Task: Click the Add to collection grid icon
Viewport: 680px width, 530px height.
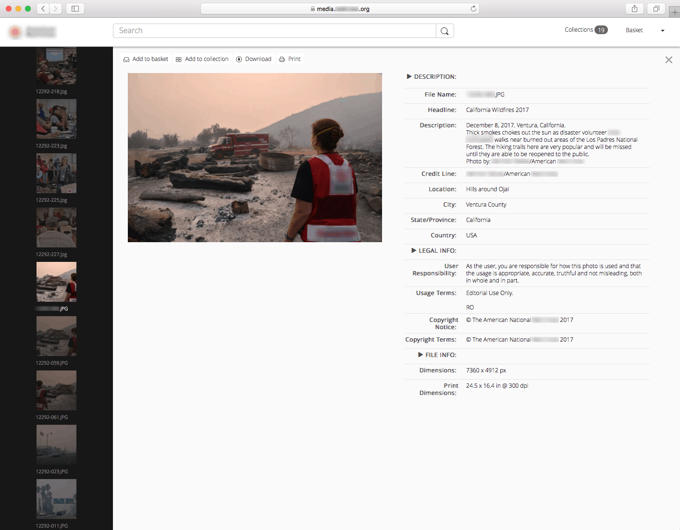Action: click(179, 60)
